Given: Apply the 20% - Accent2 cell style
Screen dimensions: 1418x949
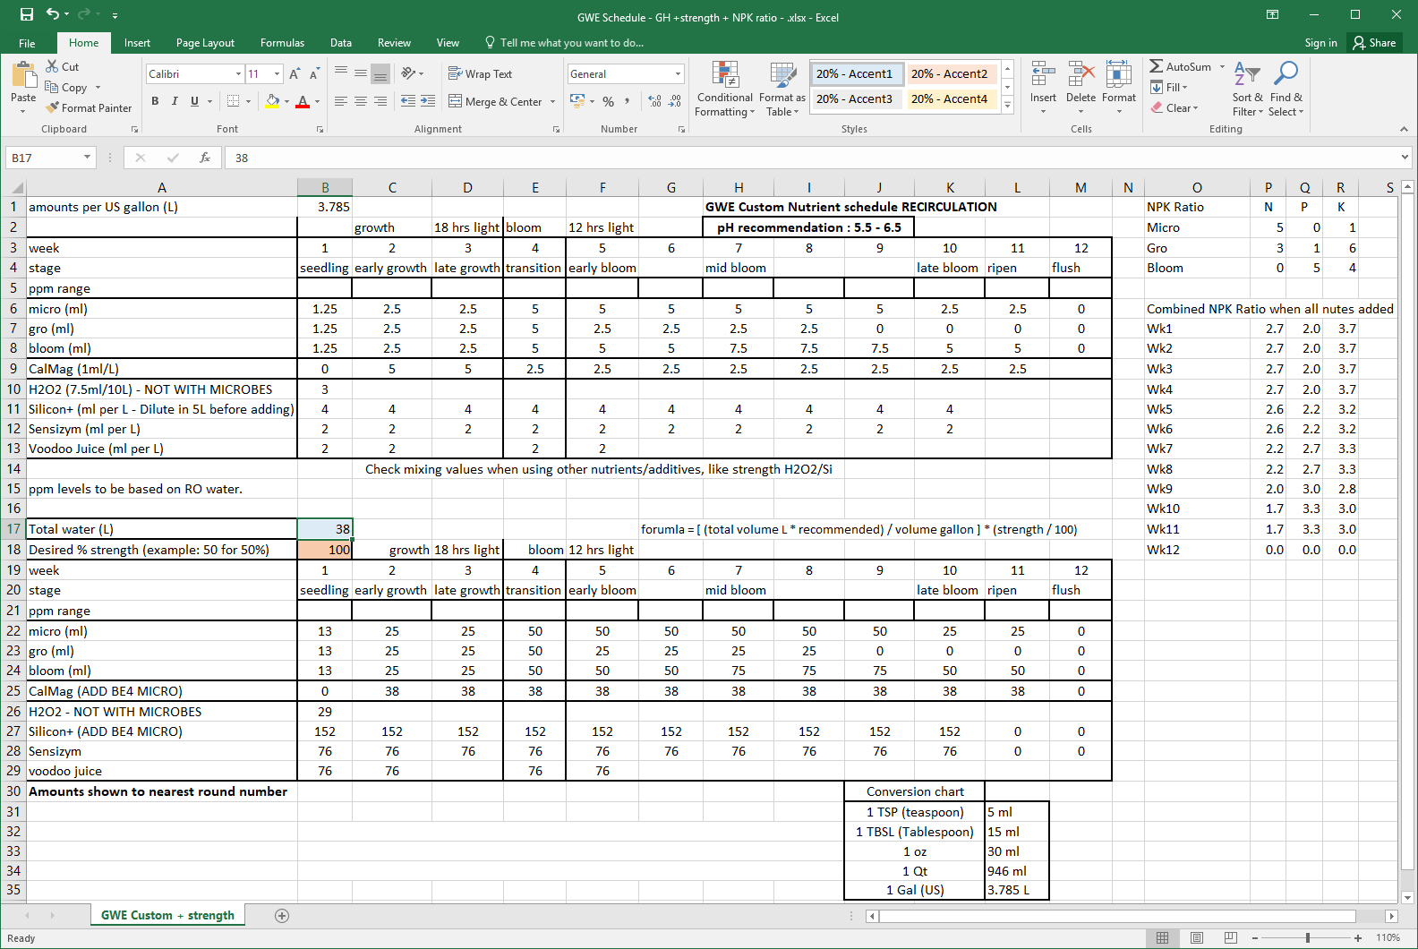Looking at the screenshot, I should (949, 73).
